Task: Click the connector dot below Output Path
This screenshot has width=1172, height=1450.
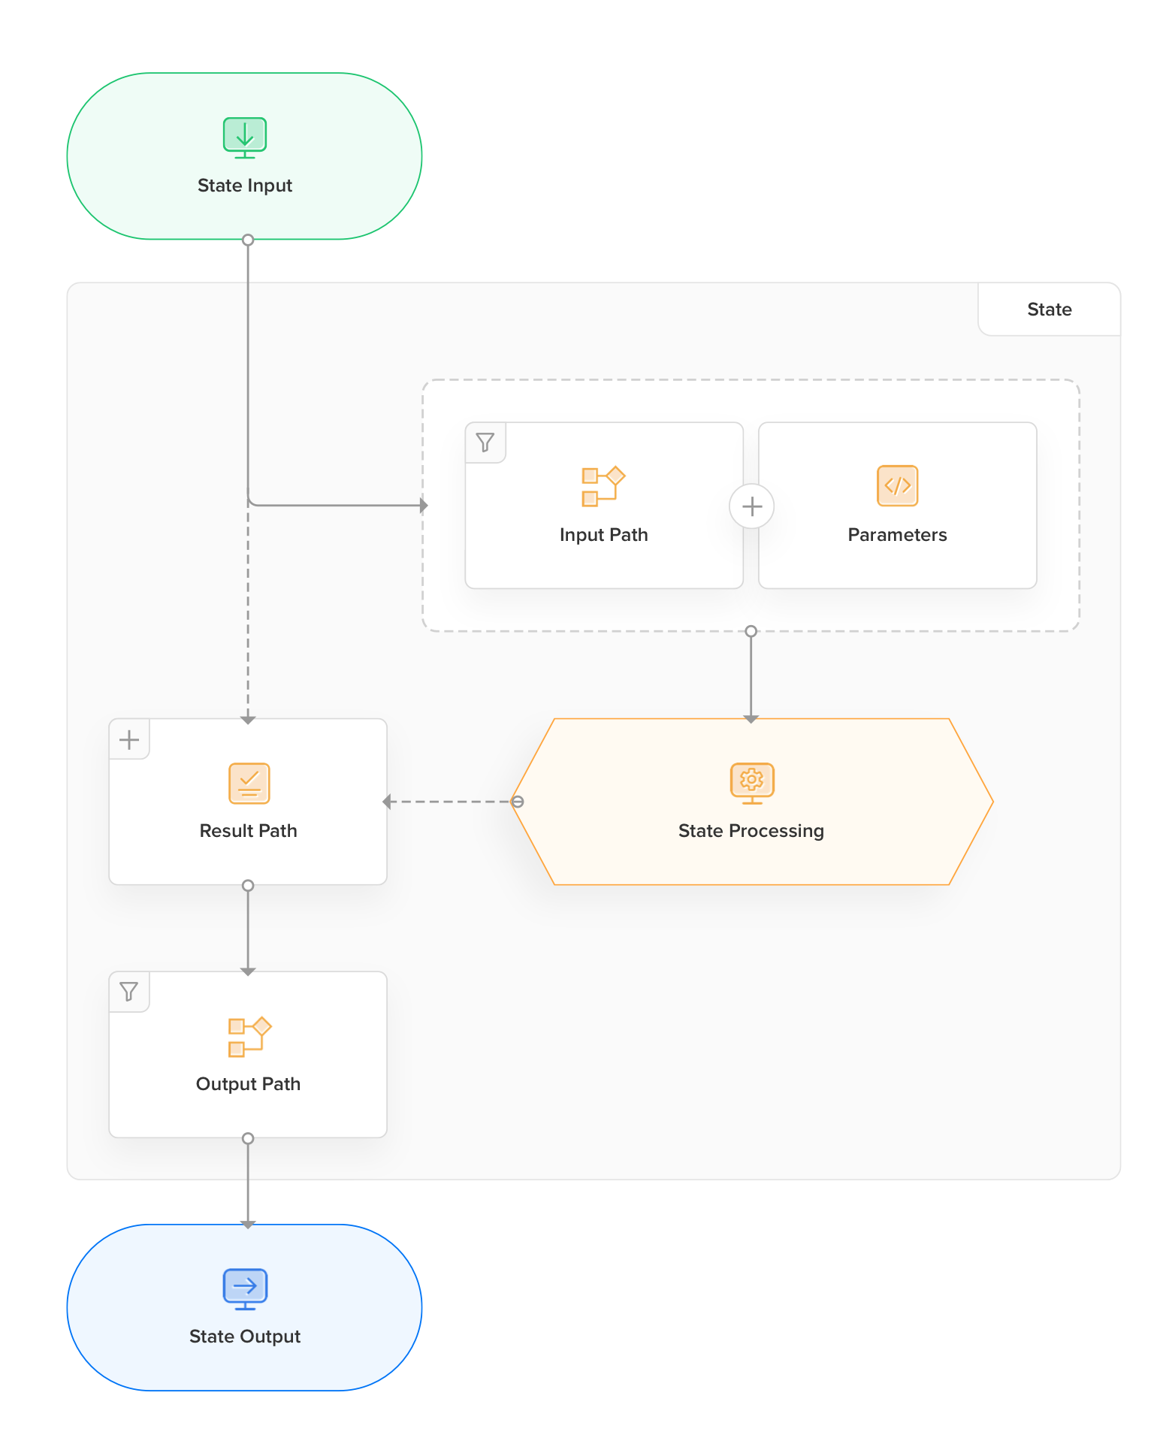Action: coord(248,1138)
